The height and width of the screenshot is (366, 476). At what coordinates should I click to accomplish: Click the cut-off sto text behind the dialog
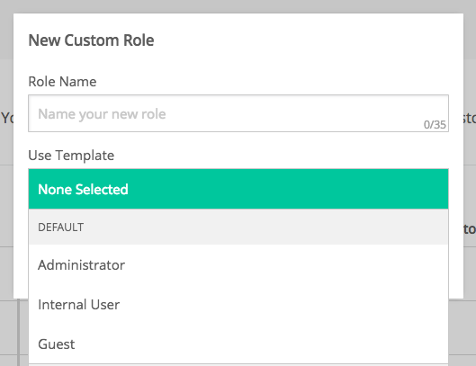[470, 119]
